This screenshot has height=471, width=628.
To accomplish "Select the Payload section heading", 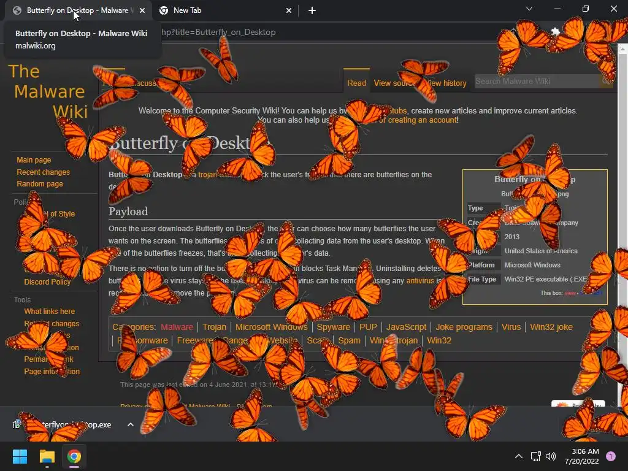I will [128, 212].
